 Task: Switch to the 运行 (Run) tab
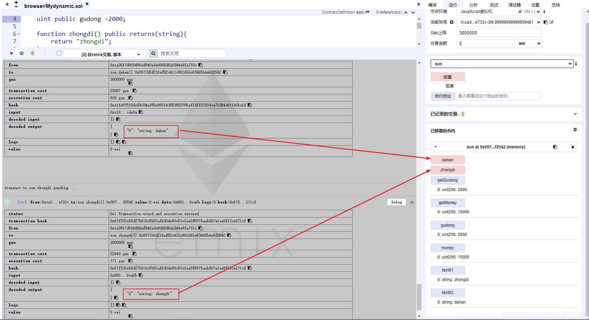(x=453, y=5)
